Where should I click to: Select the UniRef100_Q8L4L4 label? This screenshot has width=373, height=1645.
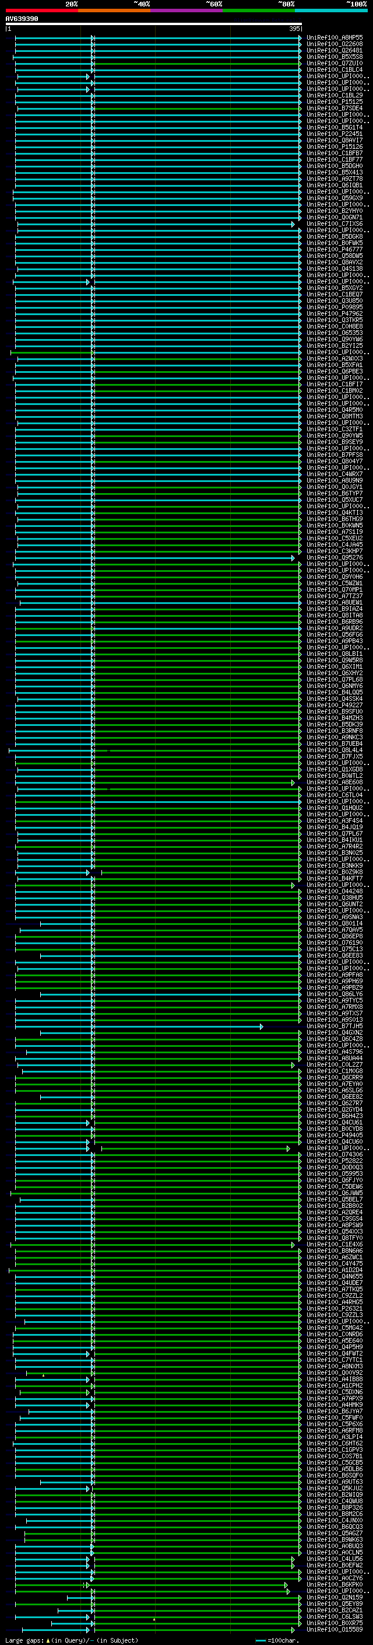pyautogui.click(x=335, y=750)
